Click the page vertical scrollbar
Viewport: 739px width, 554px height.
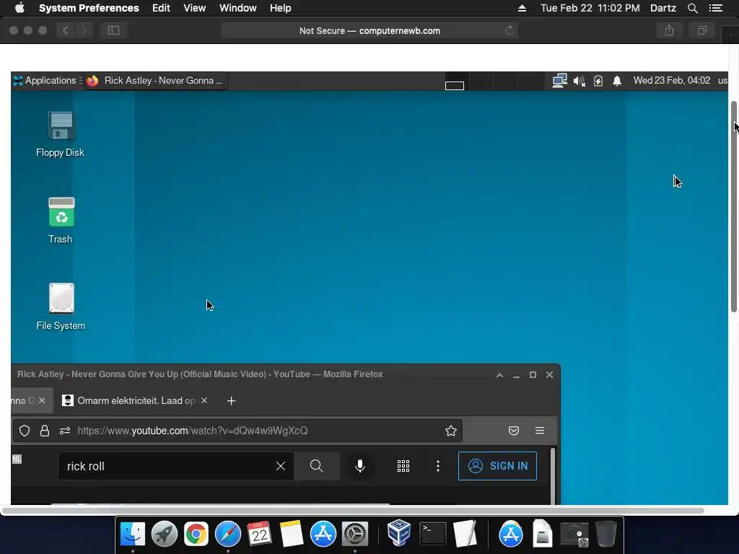point(734,206)
